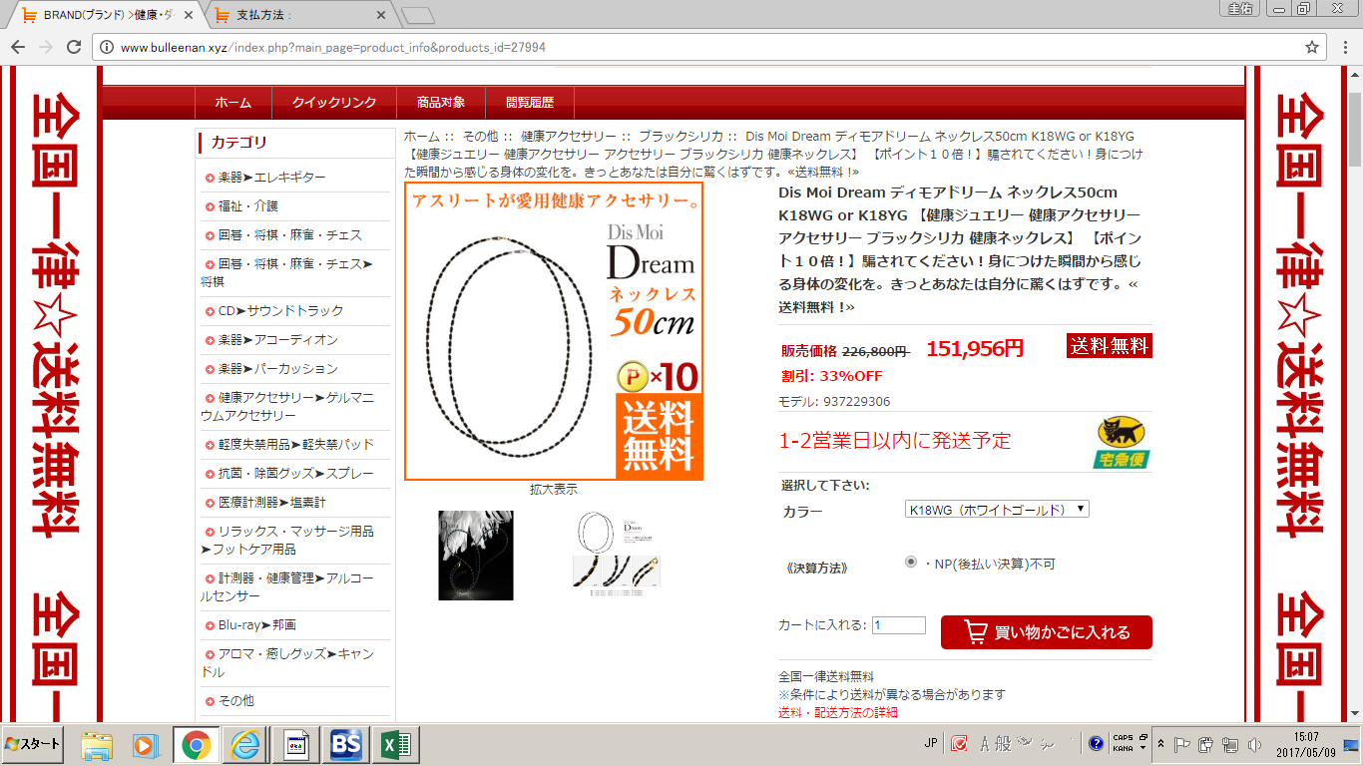The height and width of the screenshot is (766, 1363).
Task: Bookmark this page with the star icon
Action: click(x=1312, y=47)
